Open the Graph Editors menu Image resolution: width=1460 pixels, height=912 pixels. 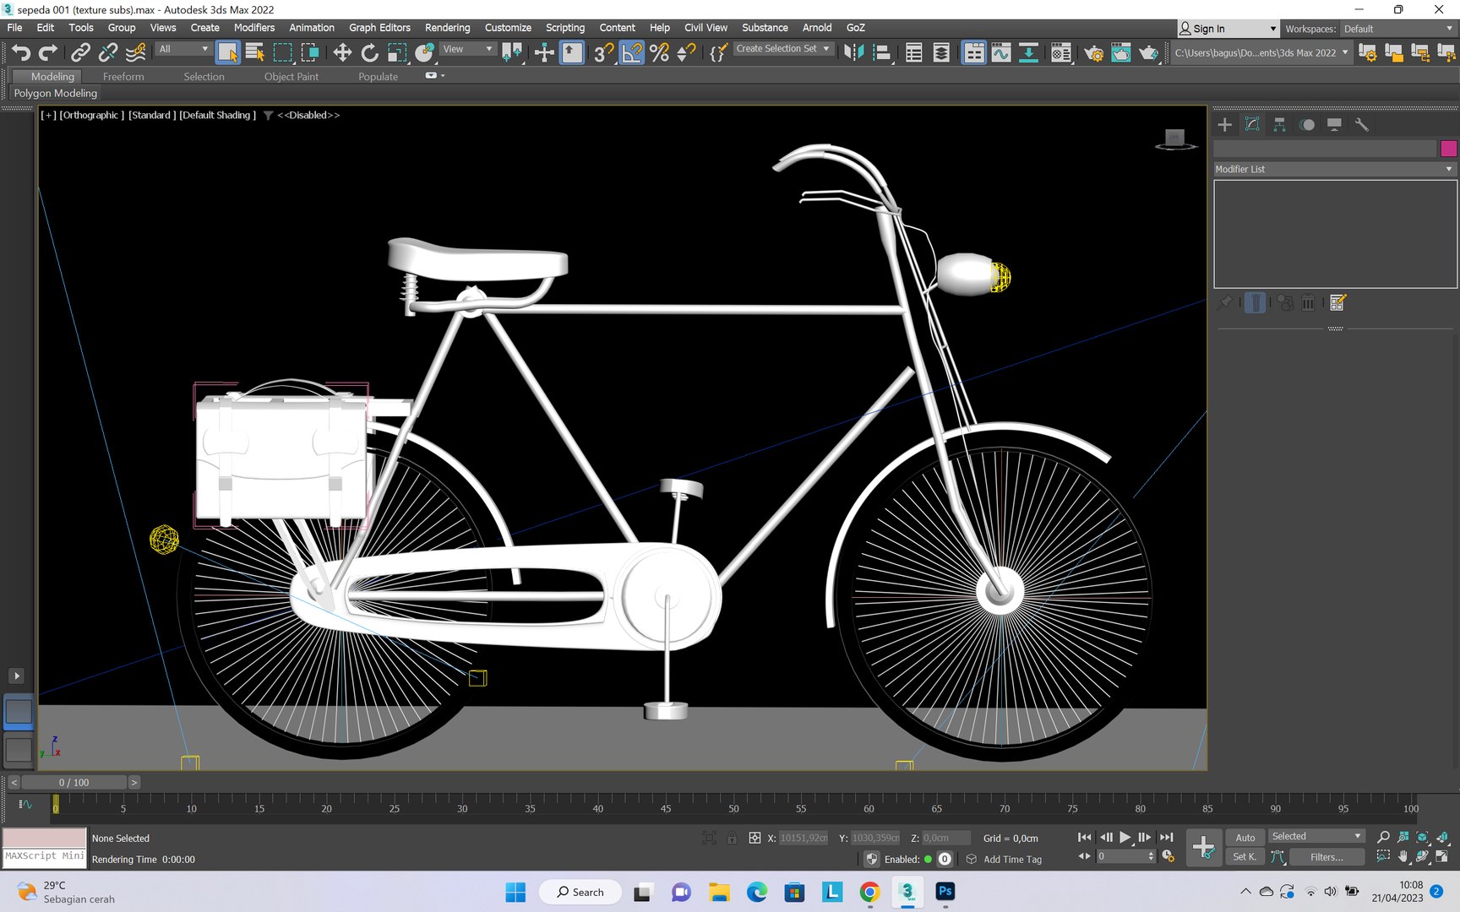pyautogui.click(x=379, y=28)
